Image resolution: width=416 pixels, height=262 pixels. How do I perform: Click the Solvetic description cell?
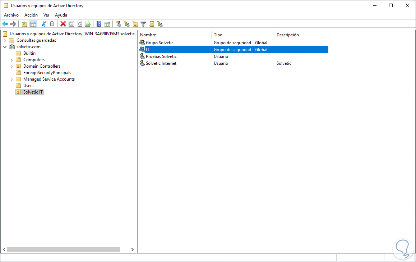click(x=284, y=63)
